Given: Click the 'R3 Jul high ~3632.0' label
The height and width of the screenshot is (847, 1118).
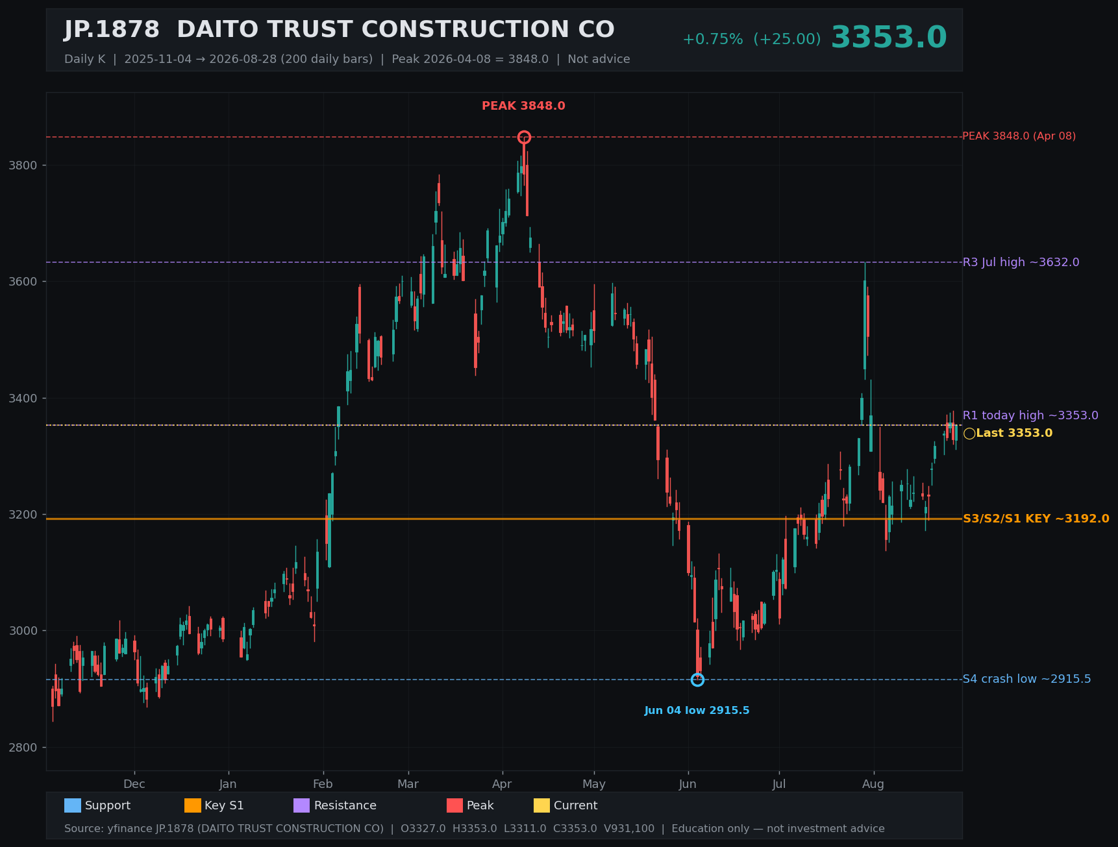Looking at the screenshot, I should tap(1021, 262).
